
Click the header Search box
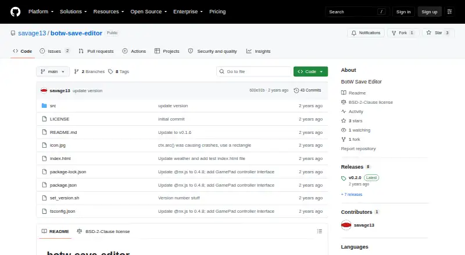(357, 12)
